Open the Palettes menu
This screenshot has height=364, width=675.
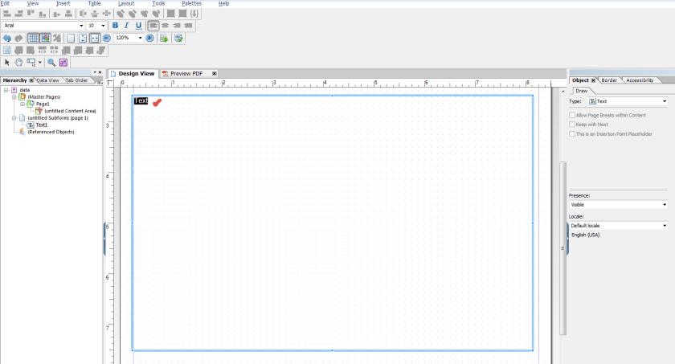coord(191,3)
